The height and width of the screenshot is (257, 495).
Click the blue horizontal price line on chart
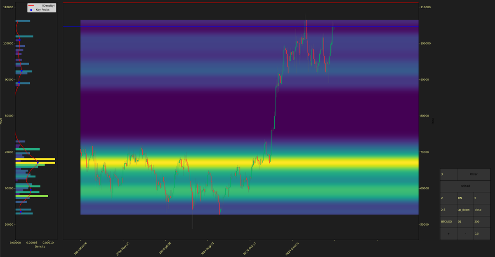[x=240, y=27]
